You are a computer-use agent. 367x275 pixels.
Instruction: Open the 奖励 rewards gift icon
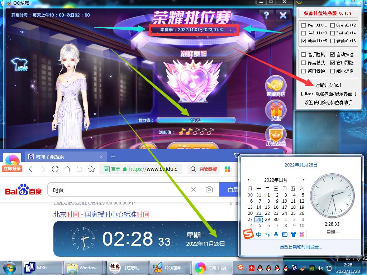coord(276,111)
